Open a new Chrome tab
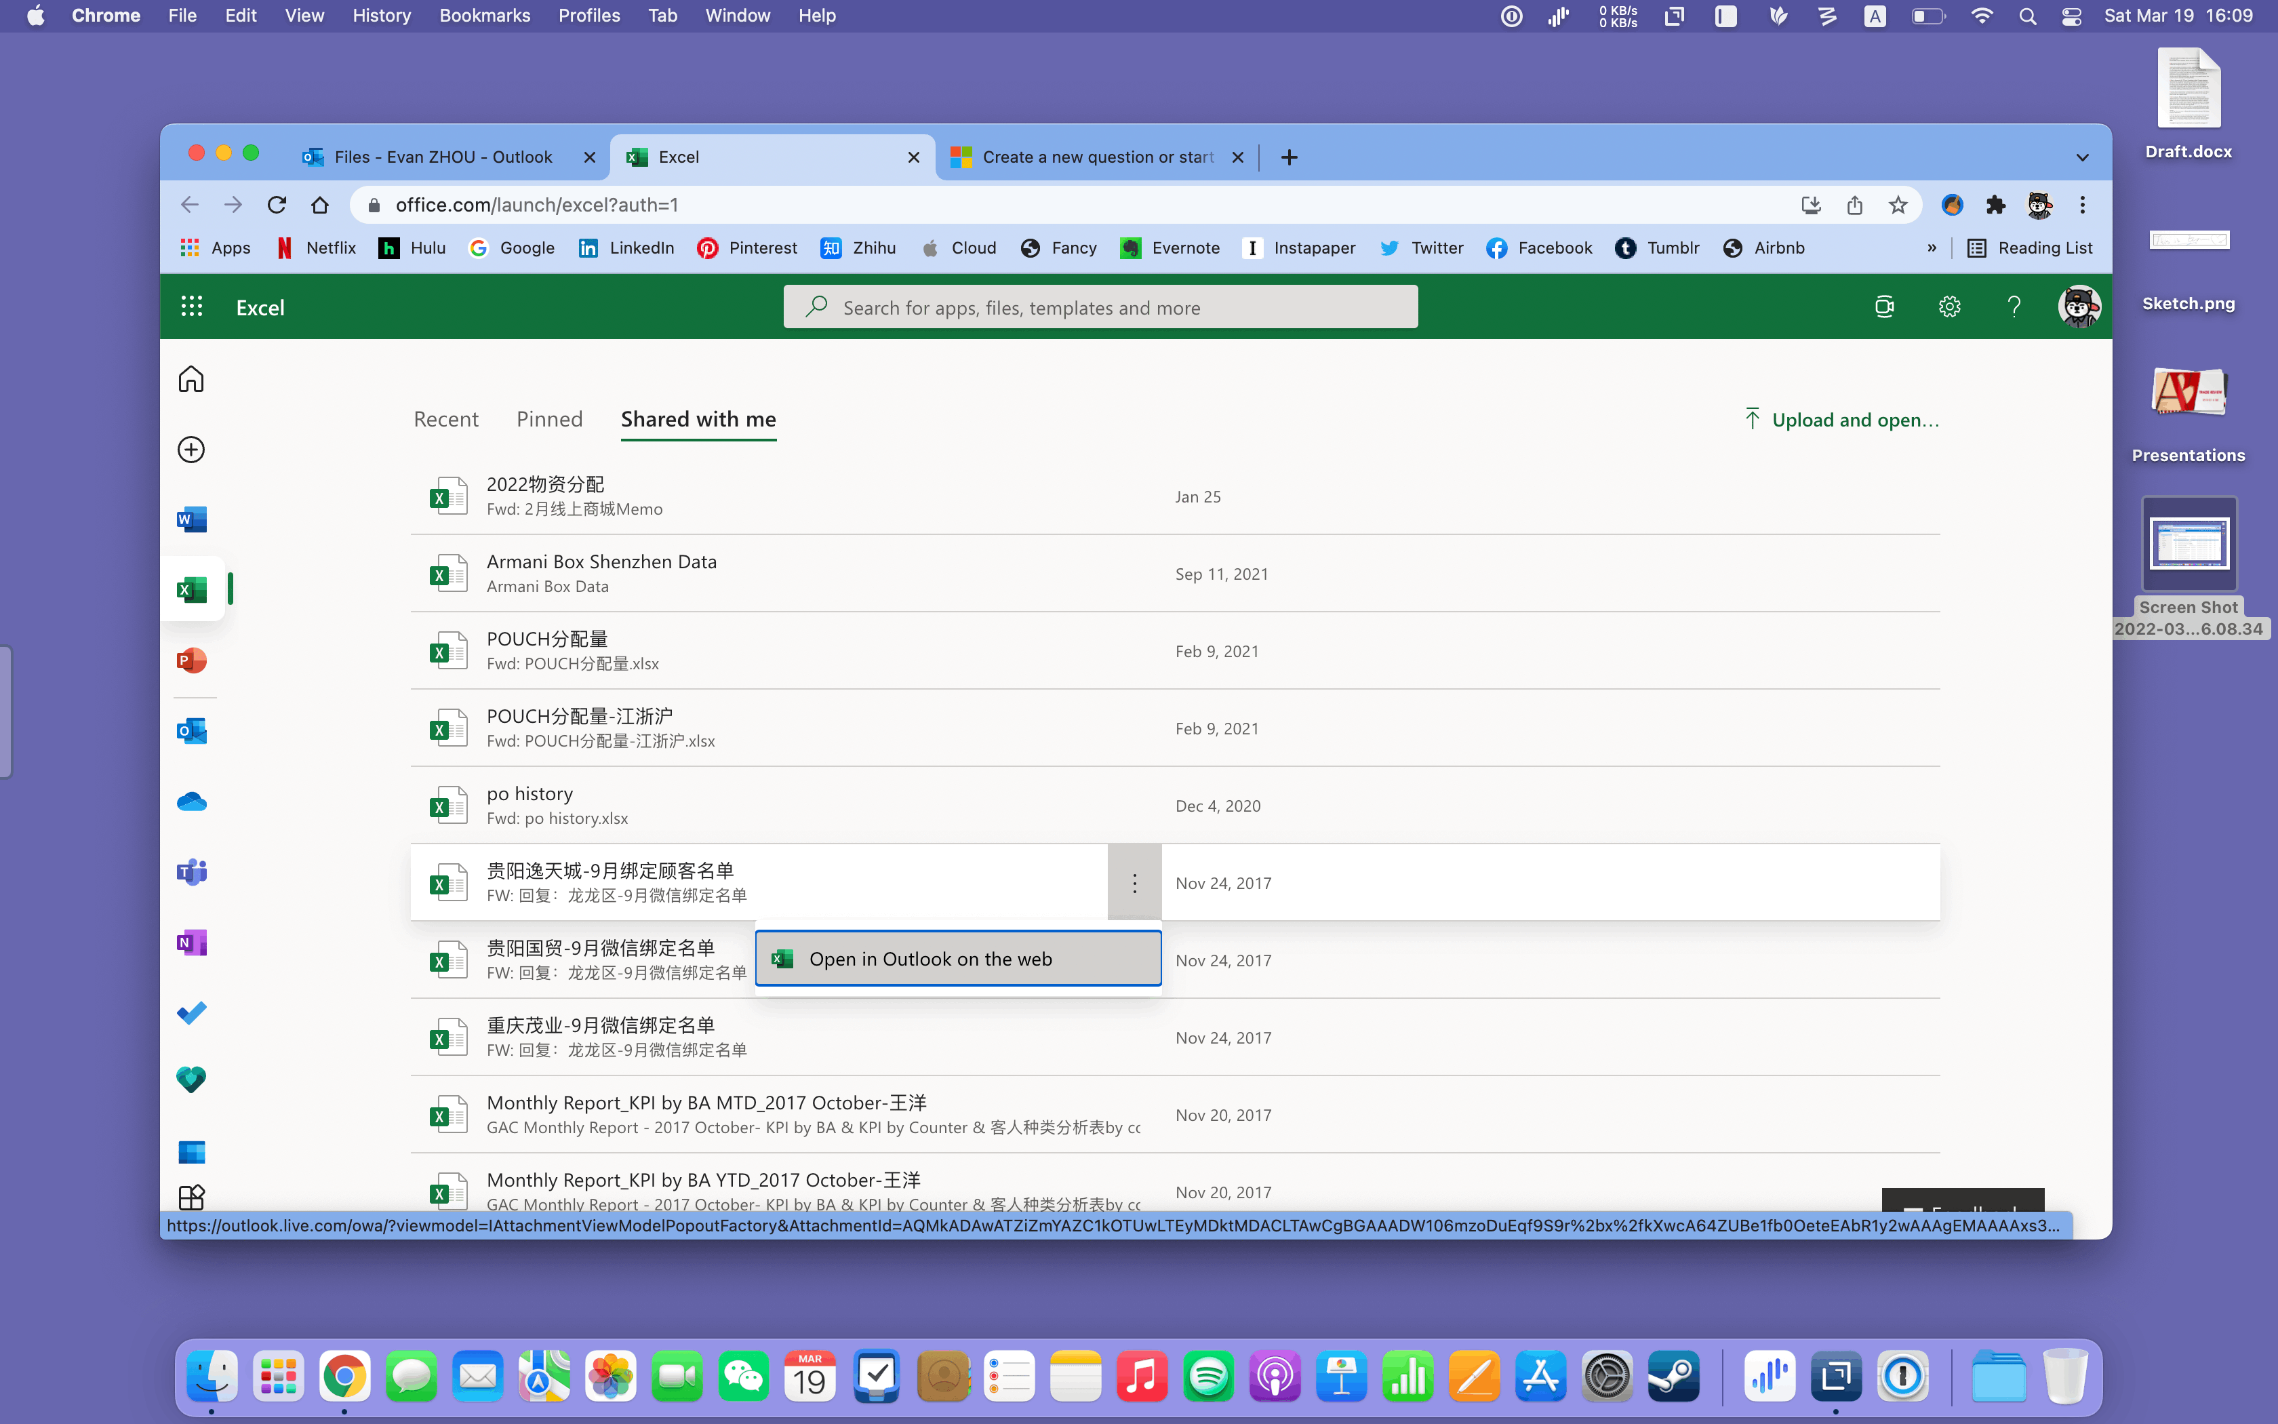 1290,157
